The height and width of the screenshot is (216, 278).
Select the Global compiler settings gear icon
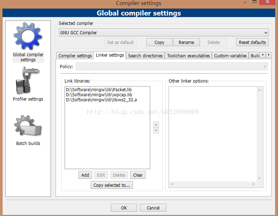pyautogui.click(x=28, y=36)
